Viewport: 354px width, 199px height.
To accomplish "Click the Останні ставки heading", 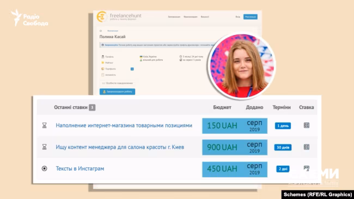I will tap(71, 107).
